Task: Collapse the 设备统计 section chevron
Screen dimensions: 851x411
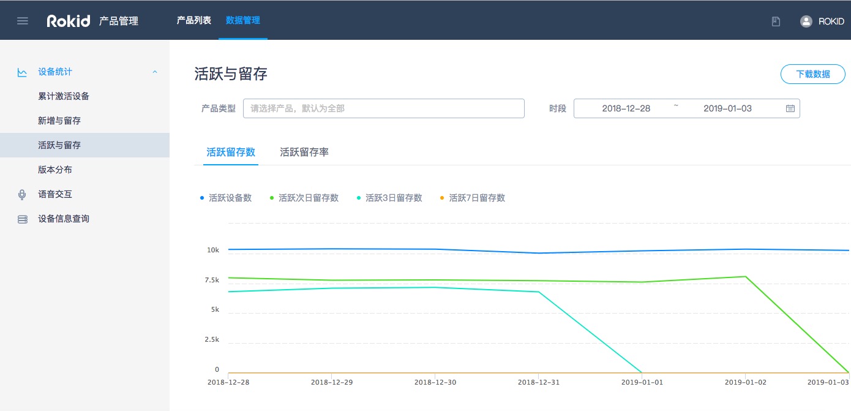Action: click(x=155, y=72)
